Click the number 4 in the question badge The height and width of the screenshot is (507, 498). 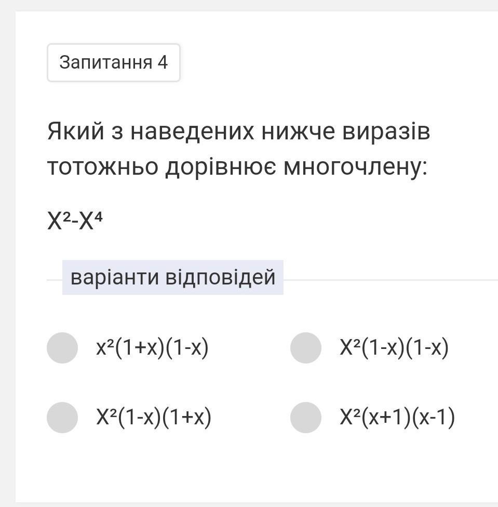tap(163, 63)
